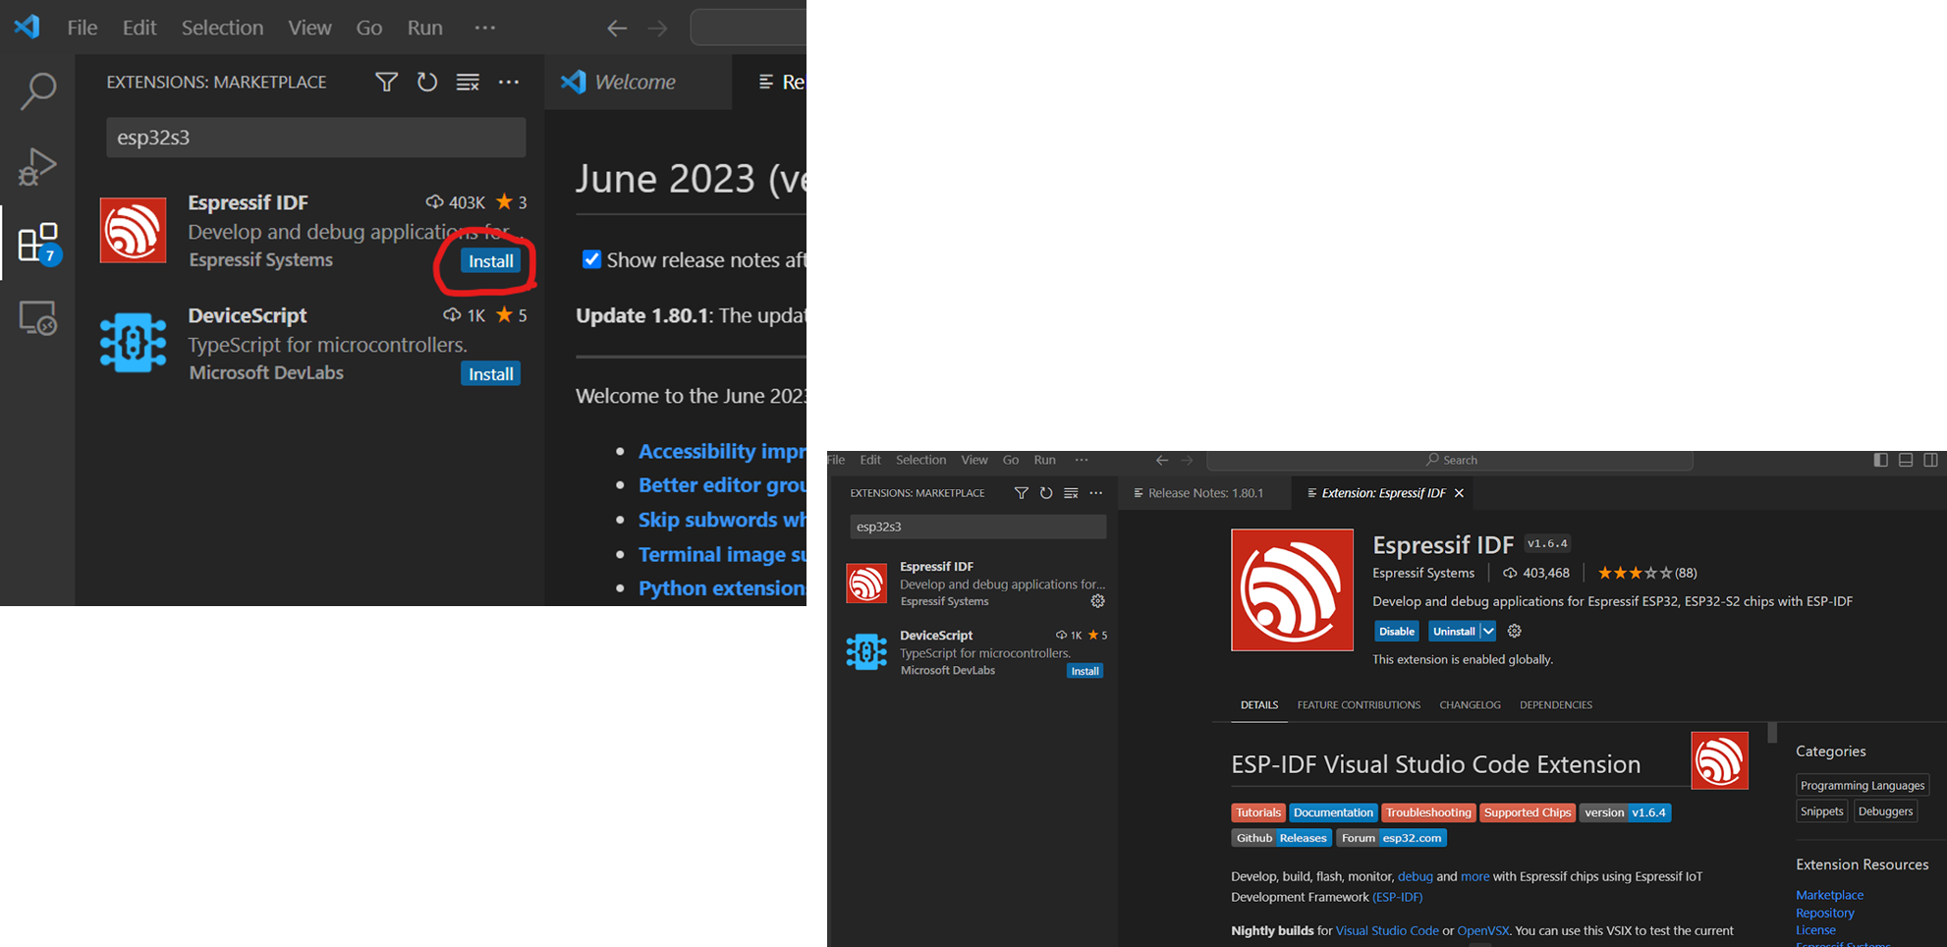Open FEATURE CONTRIBUTIONS tab

pos(1359,705)
